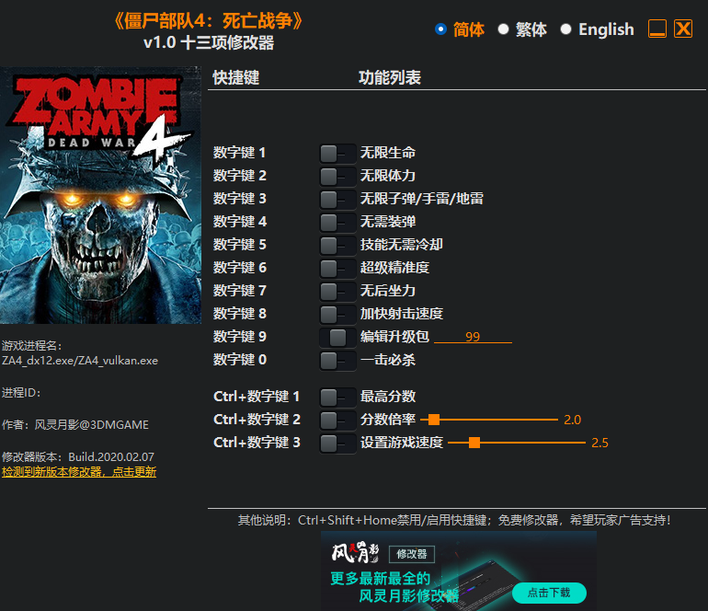Viewport: 708px width, 611px height.
Task: Toggle 设置游戏速度 switch
Action: (x=337, y=444)
